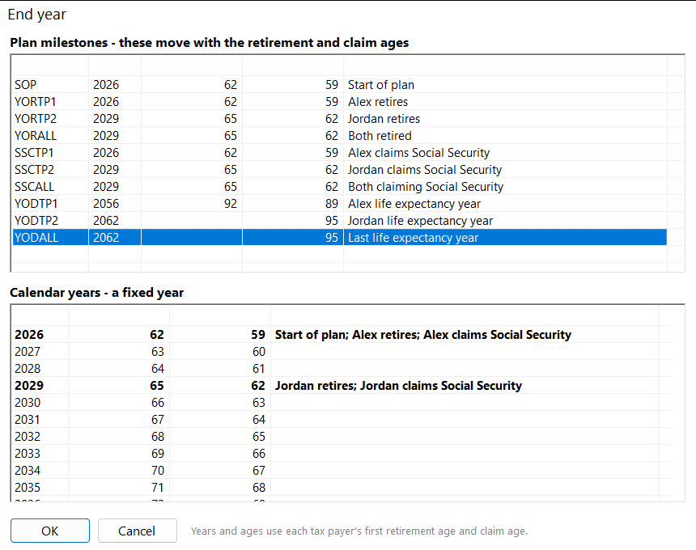Select calendar year 2035

28,488
